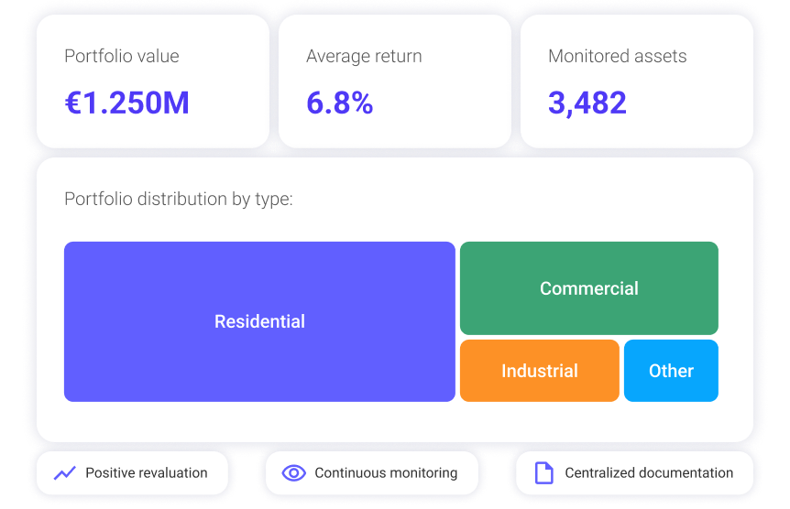Open the Continuous monitoring pill

coord(372,472)
